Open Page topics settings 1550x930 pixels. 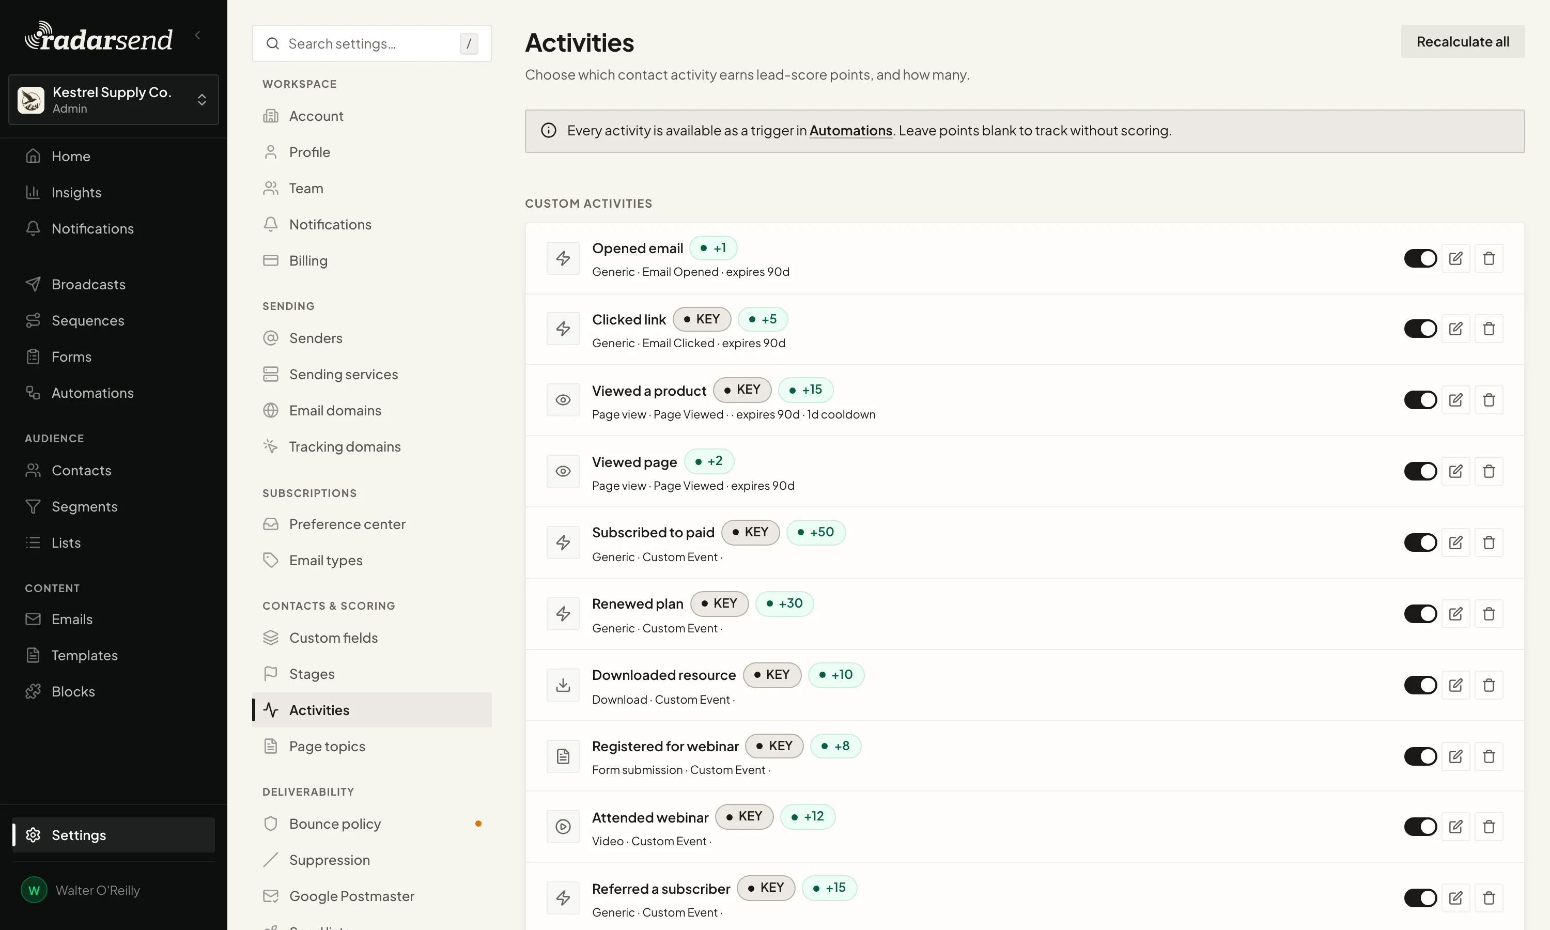[x=371, y=747]
